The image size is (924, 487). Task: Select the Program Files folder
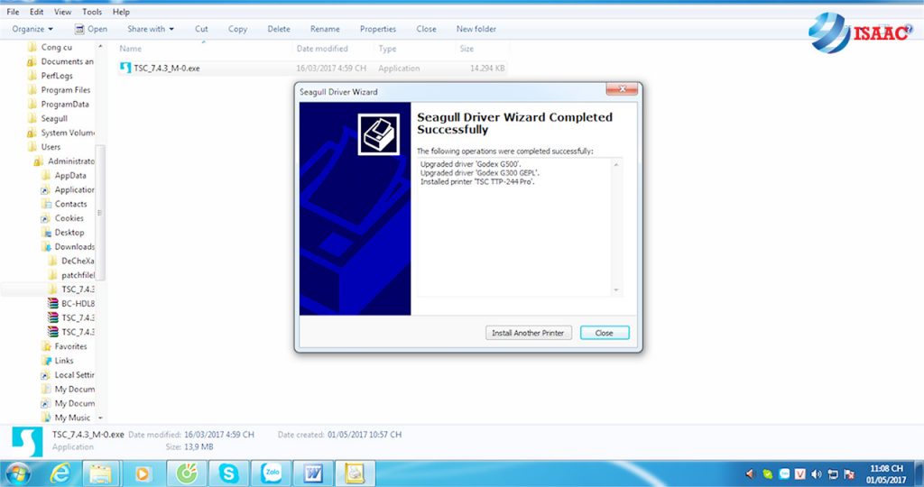click(x=65, y=90)
